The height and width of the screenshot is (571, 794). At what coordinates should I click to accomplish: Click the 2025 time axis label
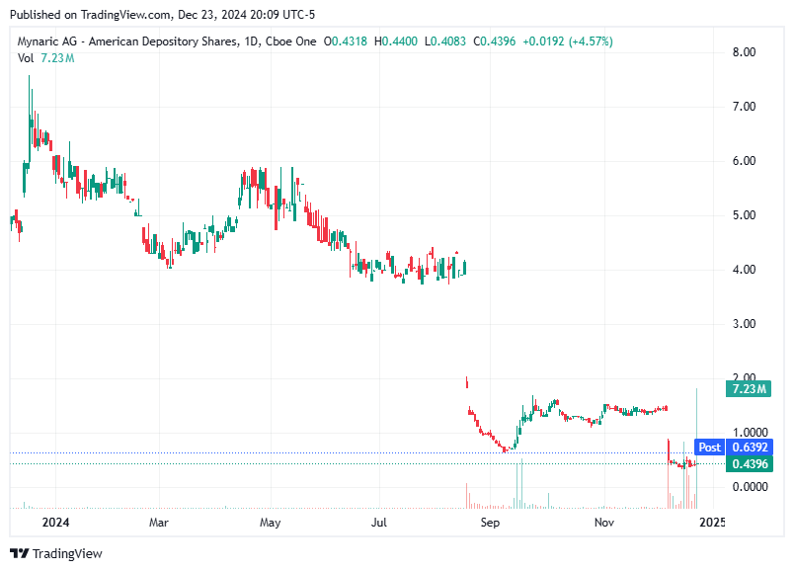point(712,523)
